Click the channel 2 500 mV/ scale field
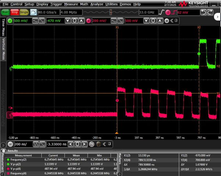221x176 pixels. (x=22, y=21)
